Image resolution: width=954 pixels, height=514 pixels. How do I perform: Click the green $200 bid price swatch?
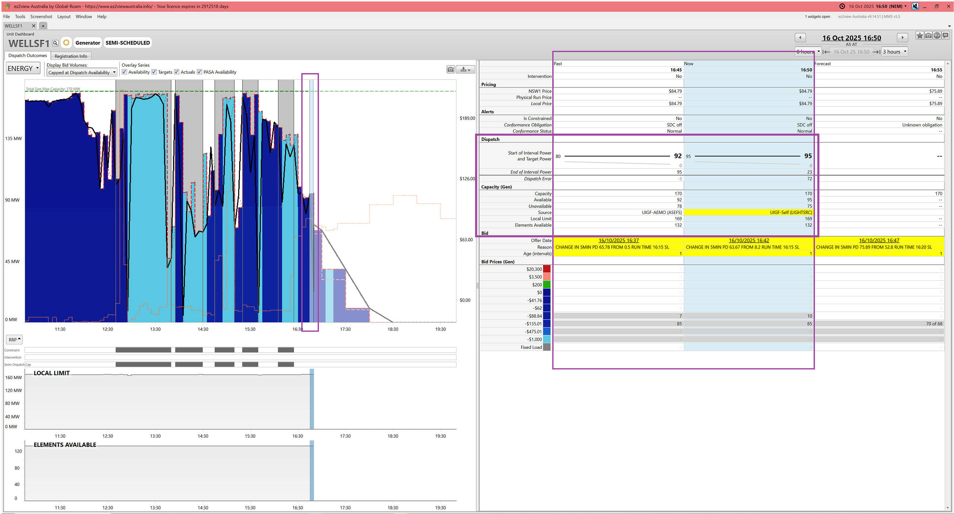(x=547, y=285)
